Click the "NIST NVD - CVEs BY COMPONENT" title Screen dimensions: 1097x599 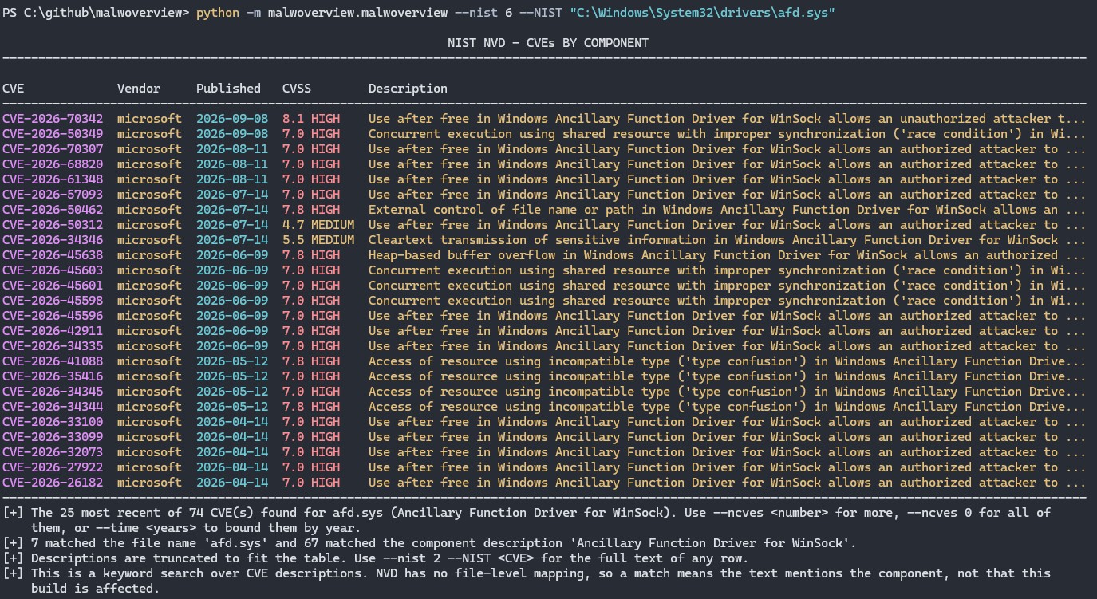[x=548, y=43]
